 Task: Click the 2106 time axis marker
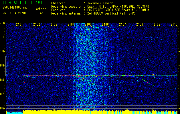(x=105, y=24)
